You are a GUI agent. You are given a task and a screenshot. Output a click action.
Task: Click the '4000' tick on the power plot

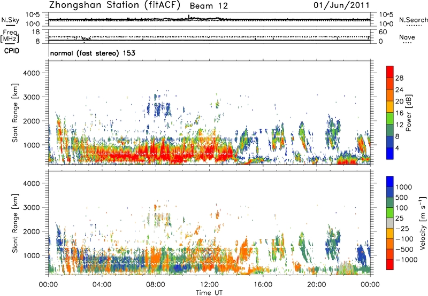coord(31,73)
